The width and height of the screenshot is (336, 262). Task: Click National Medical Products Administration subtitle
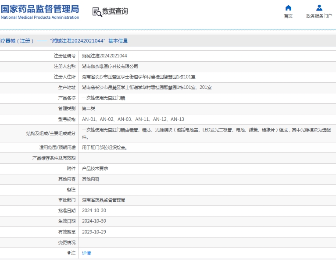pos(40,18)
